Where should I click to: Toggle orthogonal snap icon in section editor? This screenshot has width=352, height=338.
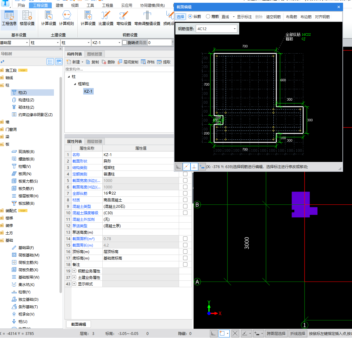178,167
